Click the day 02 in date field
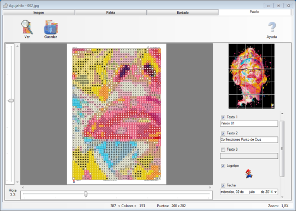296x211 pixels. tap(237, 192)
